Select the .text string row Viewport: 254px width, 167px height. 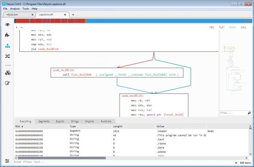pos(132,139)
